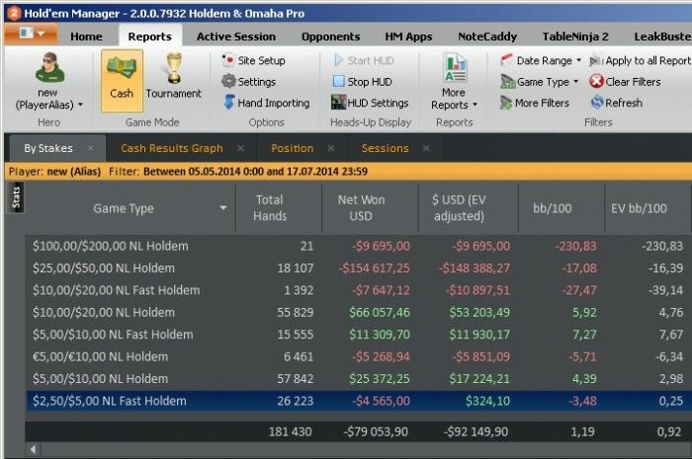The width and height of the screenshot is (692, 459).
Task: Select the $2,50/$5,00 NL Fast Holdem row
Action: click(358, 401)
